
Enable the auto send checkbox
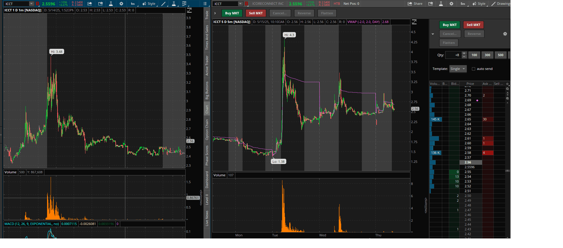[474, 69]
